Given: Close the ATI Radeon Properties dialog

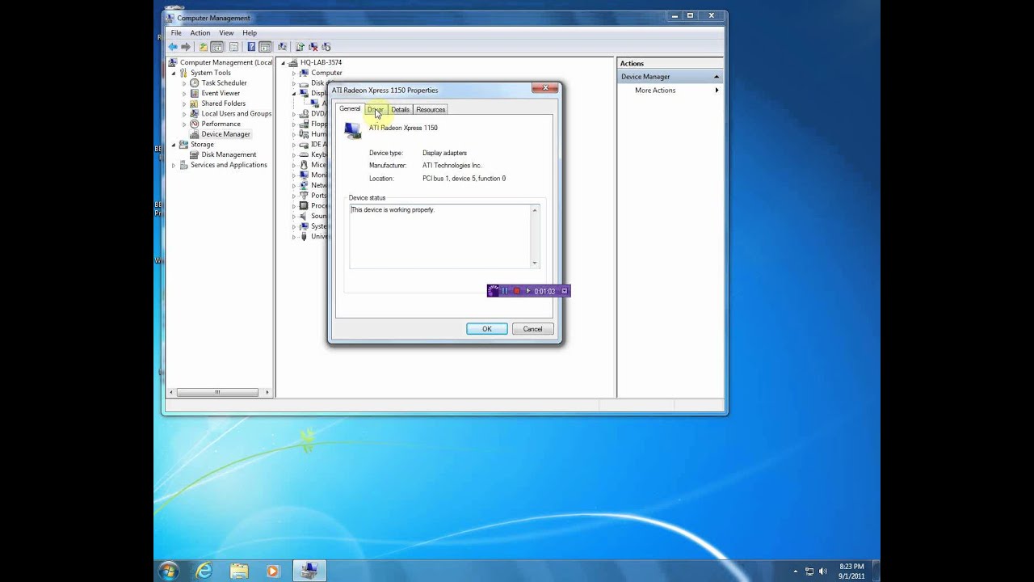Looking at the screenshot, I should [x=545, y=87].
